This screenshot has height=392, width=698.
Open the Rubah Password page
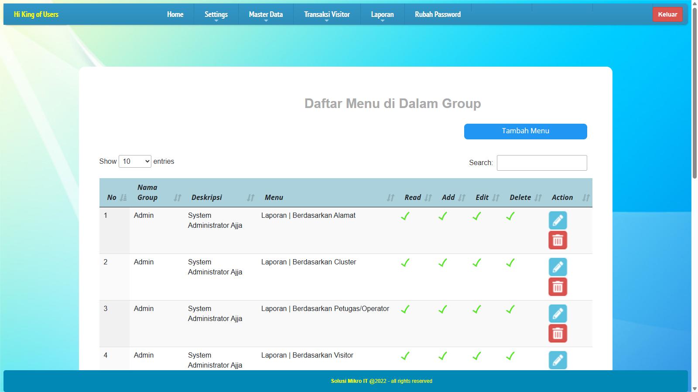tap(438, 14)
